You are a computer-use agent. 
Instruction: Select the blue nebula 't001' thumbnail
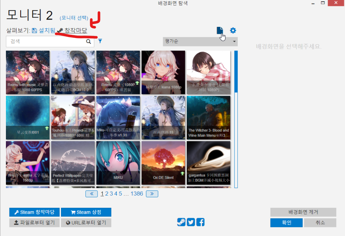point(28,117)
